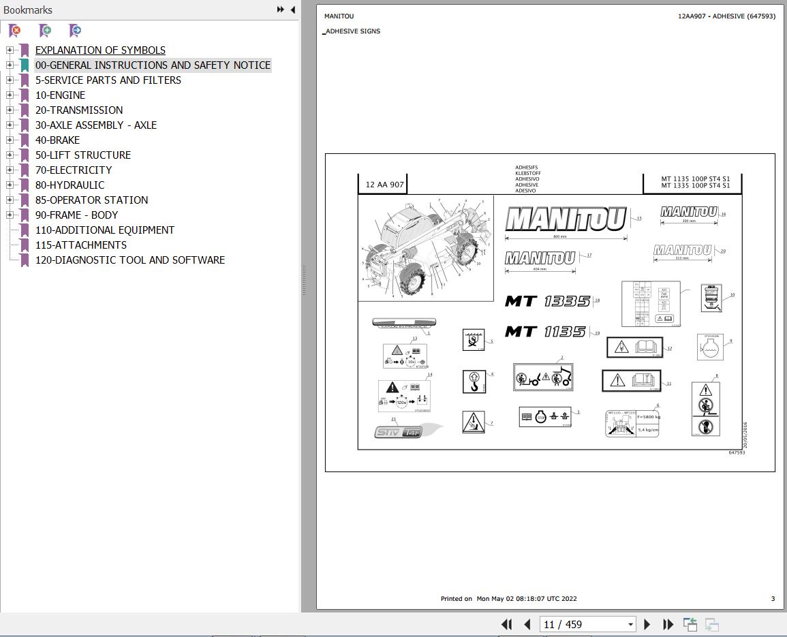Image resolution: width=787 pixels, height=637 pixels.
Task: Click the '12 AA 907' label in the diagram
Action: pos(384,185)
